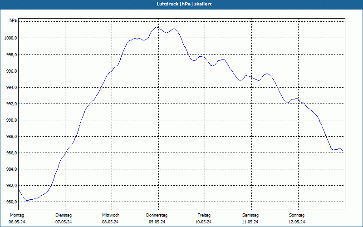Image resolution: width=363 pixels, height=227 pixels.
Task: Click the 996,0 y-axis value
Action: pyautogui.click(x=11, y=71)
